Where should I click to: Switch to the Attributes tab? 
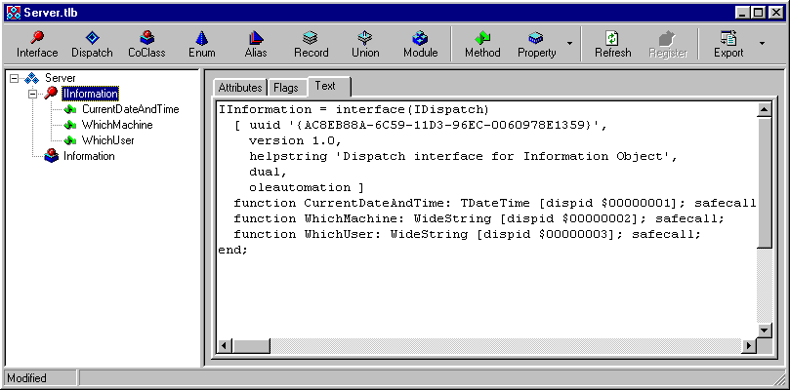pyautogui.click(x=239, y=88)
